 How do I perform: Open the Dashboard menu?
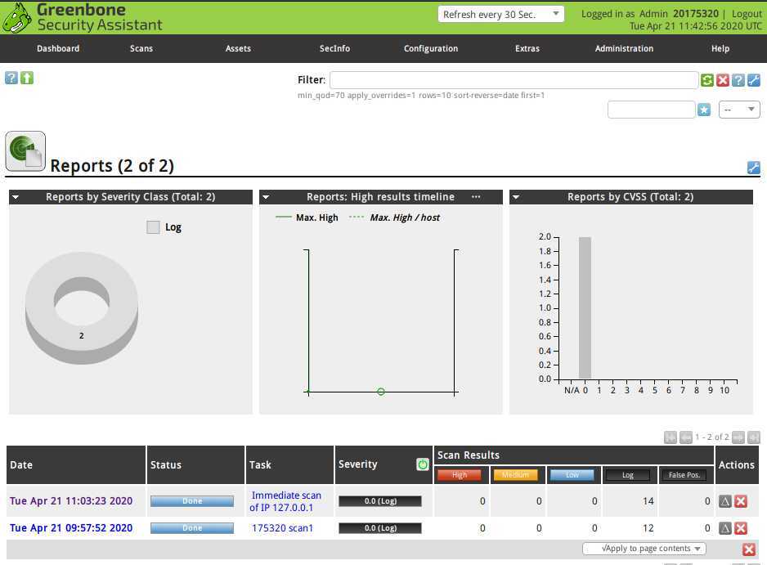click(58, 48)
